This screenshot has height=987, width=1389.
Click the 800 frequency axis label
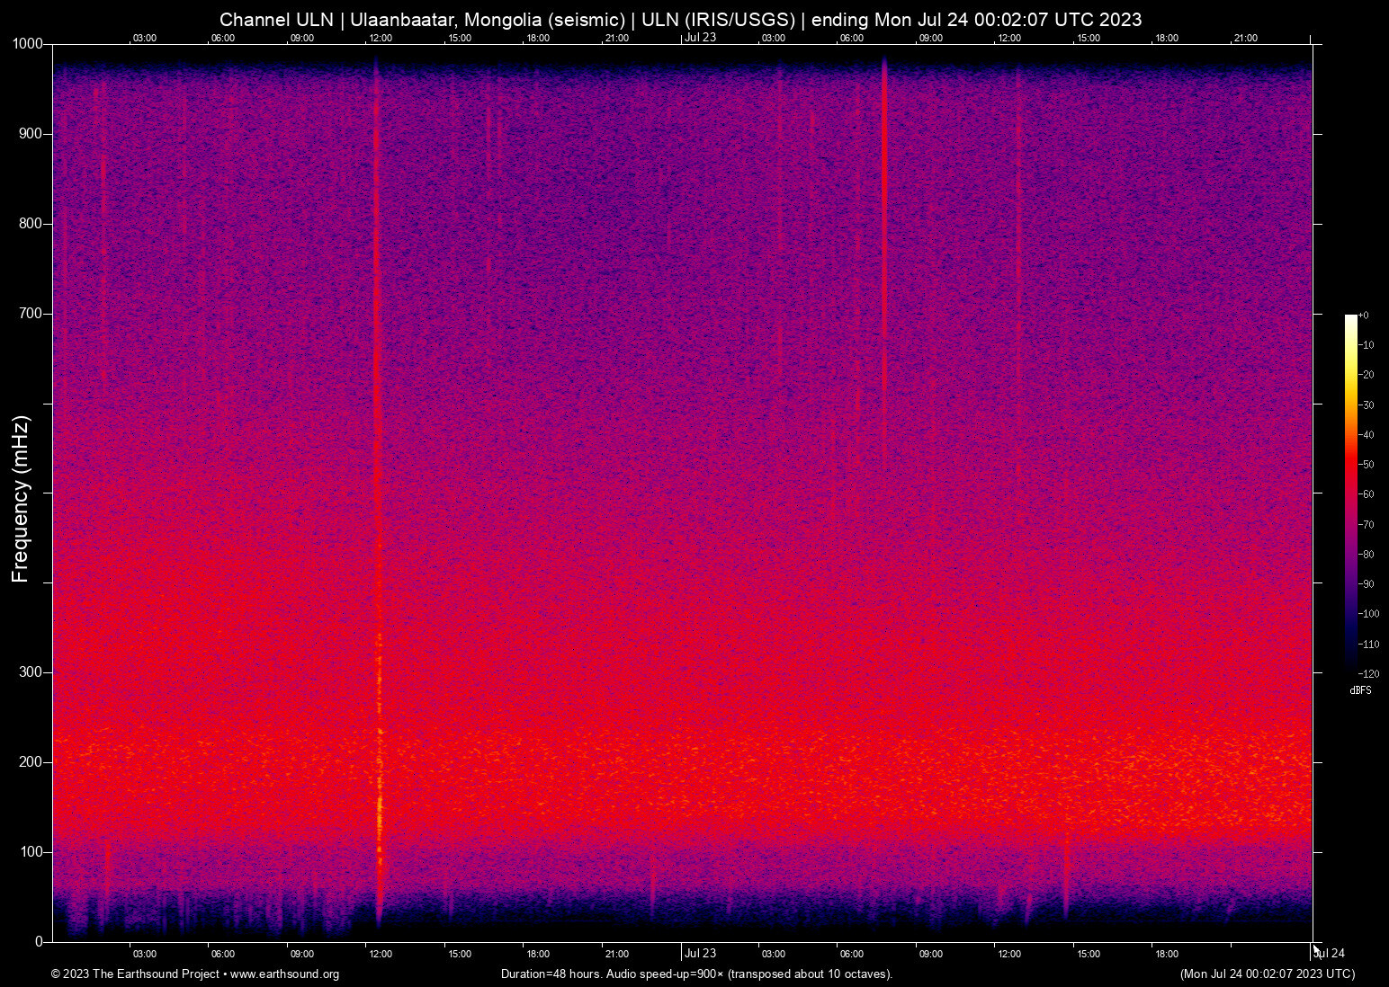pyautogui.click(x=31, y=224)
